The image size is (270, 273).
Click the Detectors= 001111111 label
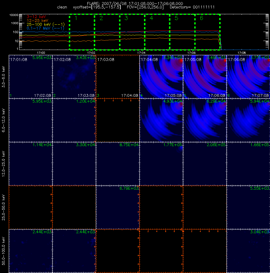tap(192, 7)
